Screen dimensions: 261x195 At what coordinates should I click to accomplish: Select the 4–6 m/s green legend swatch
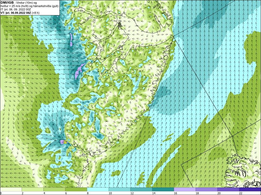point(54,189)
